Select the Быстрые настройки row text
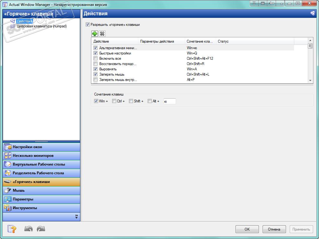This screenshot has width=319, height=239. coord(115,53)
